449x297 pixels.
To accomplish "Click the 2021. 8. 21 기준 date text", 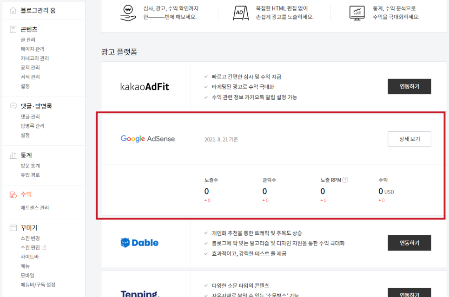I will pos(221,140).
